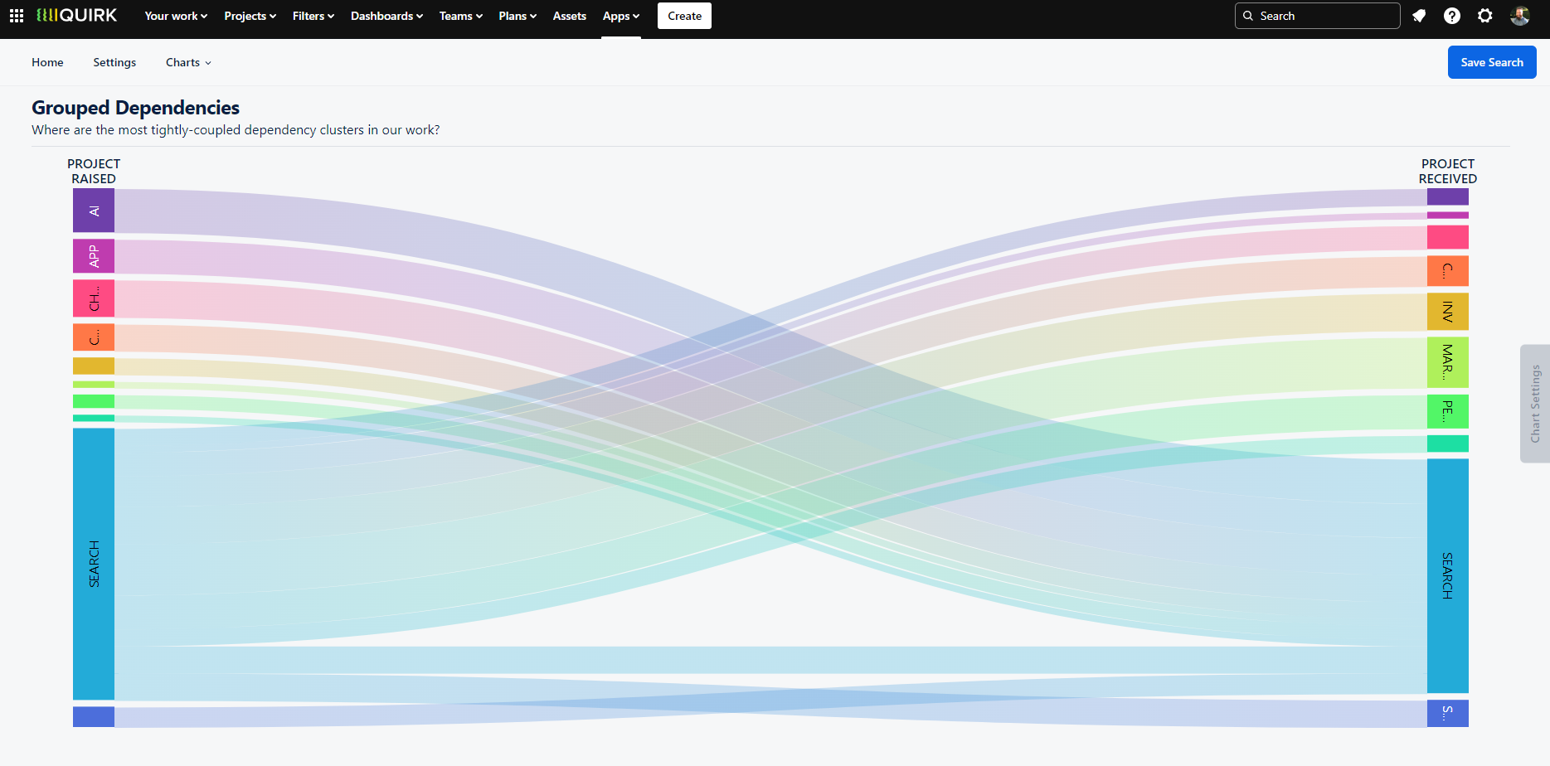The image size is (1550, 766).
Task: Click into the Search input field
Action: (x=1324, y=16)
